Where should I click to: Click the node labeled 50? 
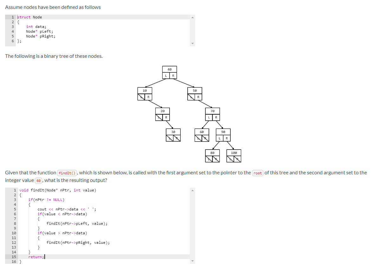tap(194, 90)
